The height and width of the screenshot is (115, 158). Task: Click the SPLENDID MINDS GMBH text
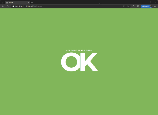(x=79, y=50)
